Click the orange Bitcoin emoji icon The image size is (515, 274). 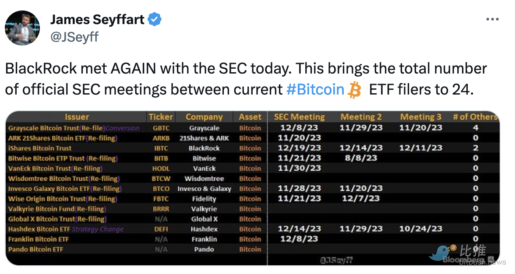pyautogui.click(x=354, y=90)
